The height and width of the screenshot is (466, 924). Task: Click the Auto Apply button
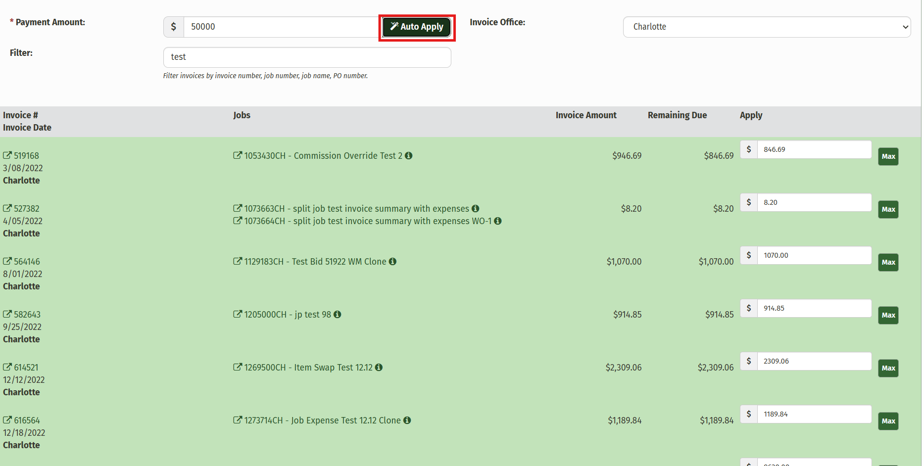click(416, 27)
